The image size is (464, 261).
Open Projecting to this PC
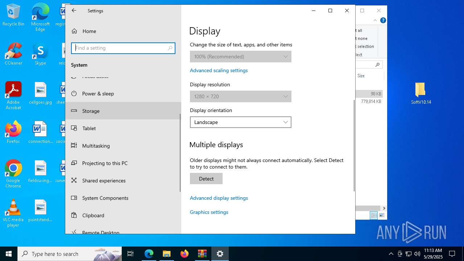pyautogui.click(x=105, y=163)
